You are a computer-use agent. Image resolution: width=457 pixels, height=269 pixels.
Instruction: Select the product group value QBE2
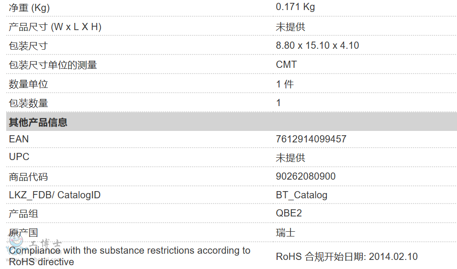(x=289, y=213)
